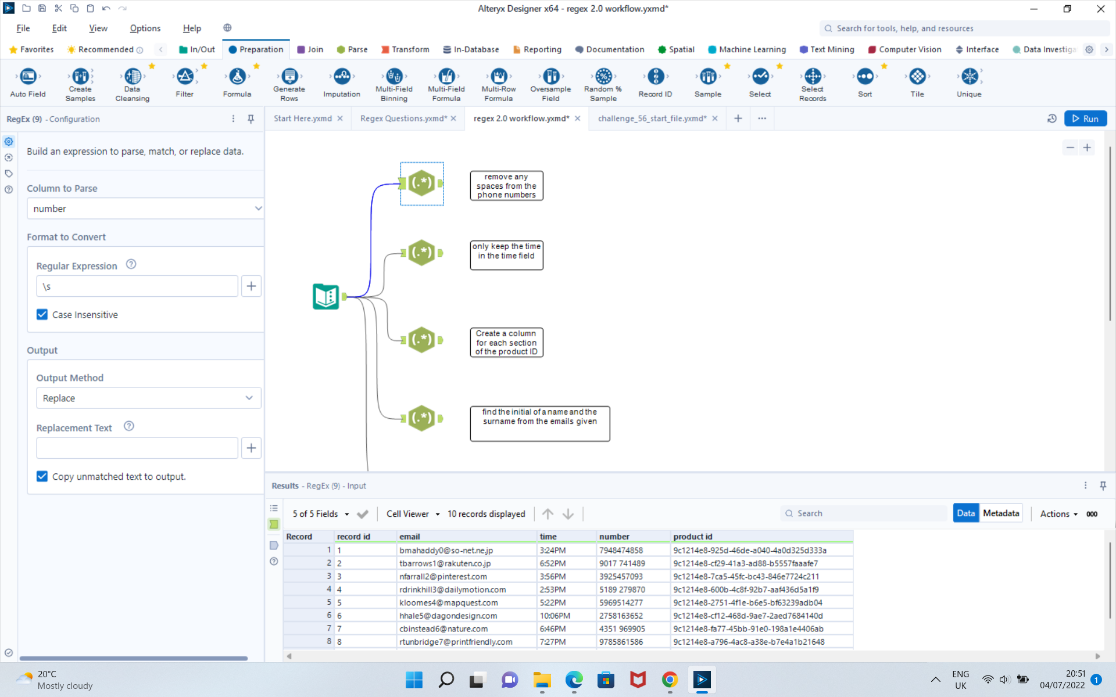The width and height of the screenshot is (1116, 697).
Task: Pick the Record ID tool
Action: click(x=655, y=77)
